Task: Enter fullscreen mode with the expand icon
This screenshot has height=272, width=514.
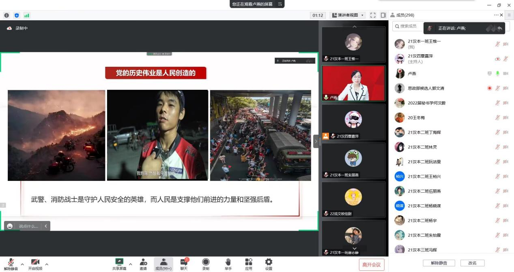Action: click(373, 15)
